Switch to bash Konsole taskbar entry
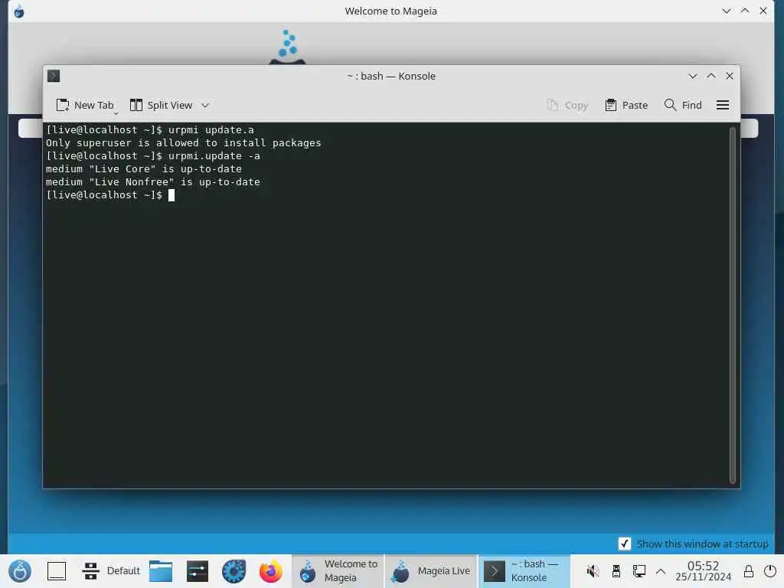The image size is (784, 588). tap(524, 571)
